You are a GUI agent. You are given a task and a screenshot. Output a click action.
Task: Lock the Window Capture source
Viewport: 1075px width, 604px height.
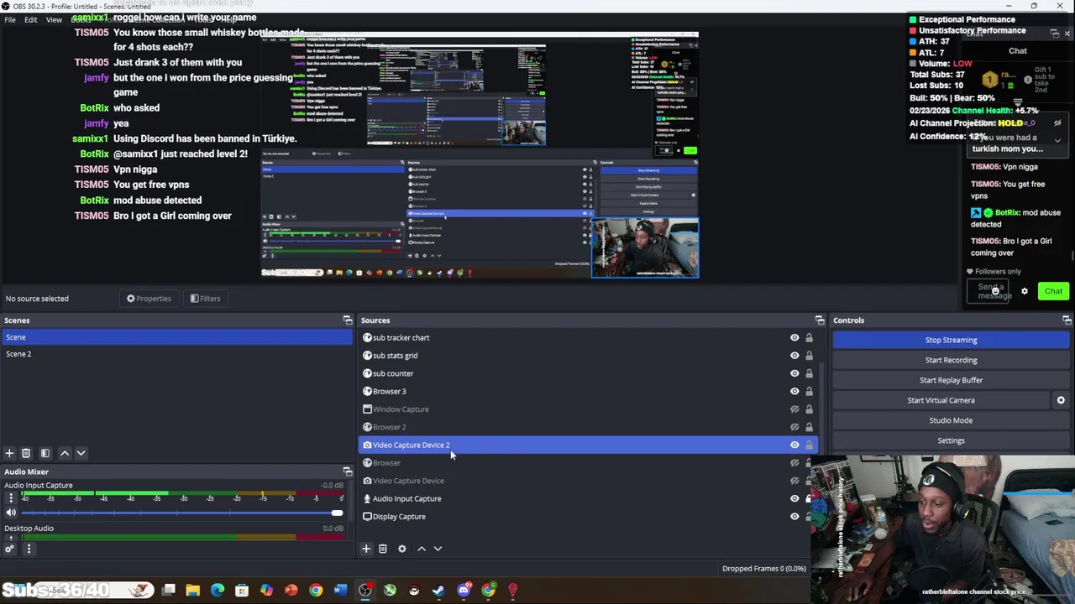point(809,409)
